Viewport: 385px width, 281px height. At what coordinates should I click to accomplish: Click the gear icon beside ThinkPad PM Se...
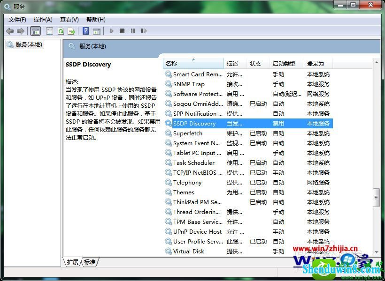point(169,202)
